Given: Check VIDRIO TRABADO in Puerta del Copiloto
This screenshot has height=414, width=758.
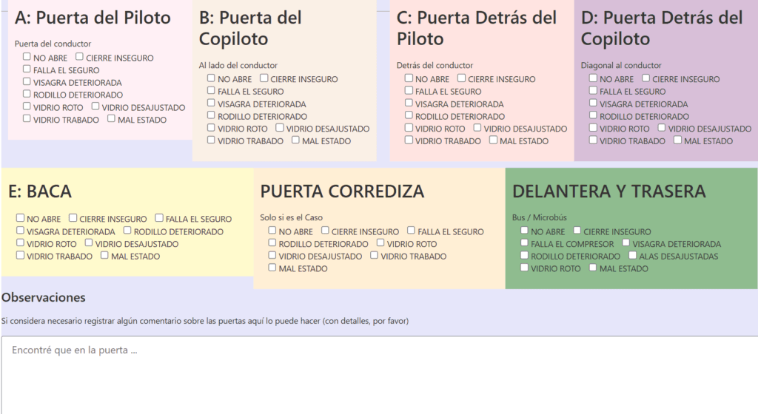Looking at the screenshot, I should (x=211, y=140).
